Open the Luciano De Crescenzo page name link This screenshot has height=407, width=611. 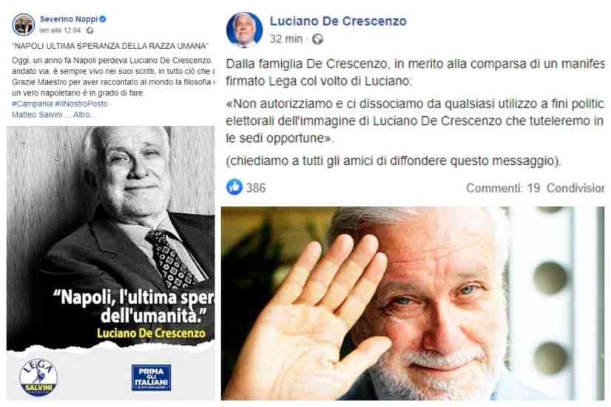point(338,21)
